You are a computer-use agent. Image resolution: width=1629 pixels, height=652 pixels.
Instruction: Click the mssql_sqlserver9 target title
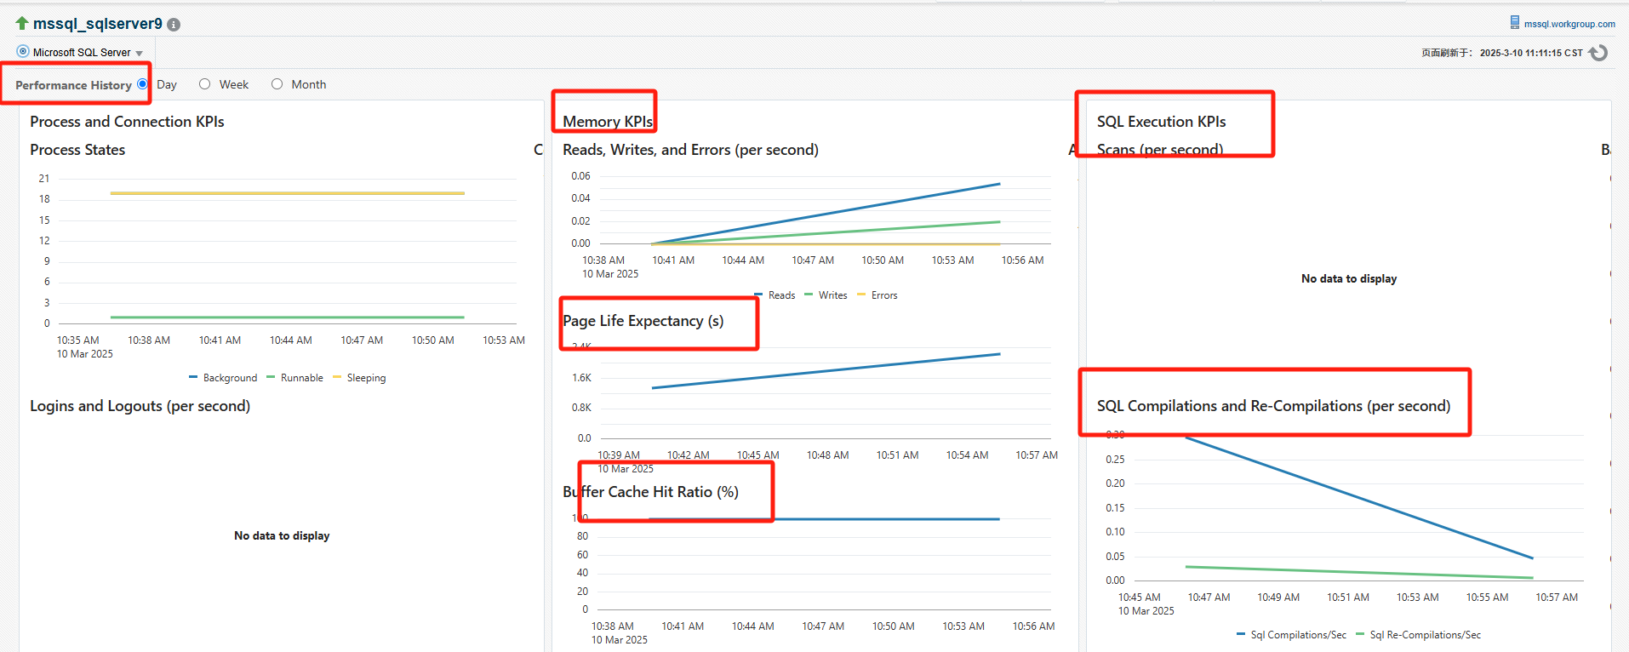tap(98, 24)
